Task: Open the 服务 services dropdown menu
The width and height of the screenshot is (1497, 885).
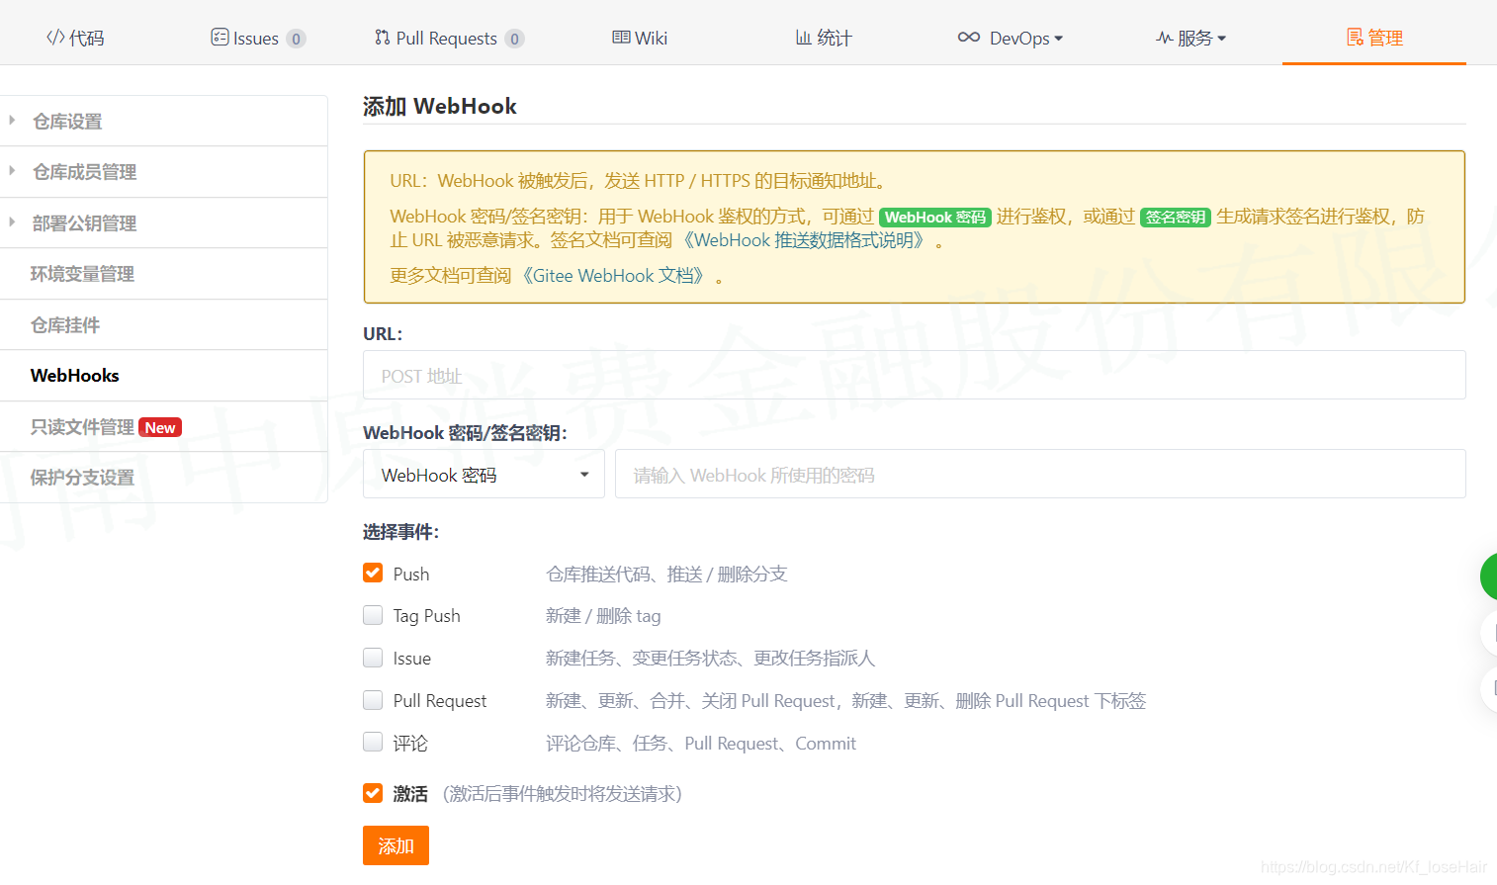Action: [x=1191, y=38]
